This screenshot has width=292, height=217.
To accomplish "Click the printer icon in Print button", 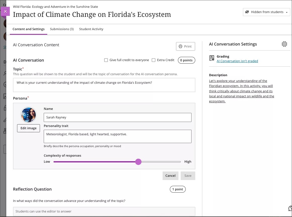I will tap(180, 46).
